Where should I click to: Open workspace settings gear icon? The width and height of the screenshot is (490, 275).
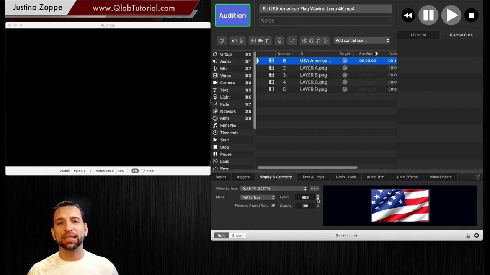[476, 235]
